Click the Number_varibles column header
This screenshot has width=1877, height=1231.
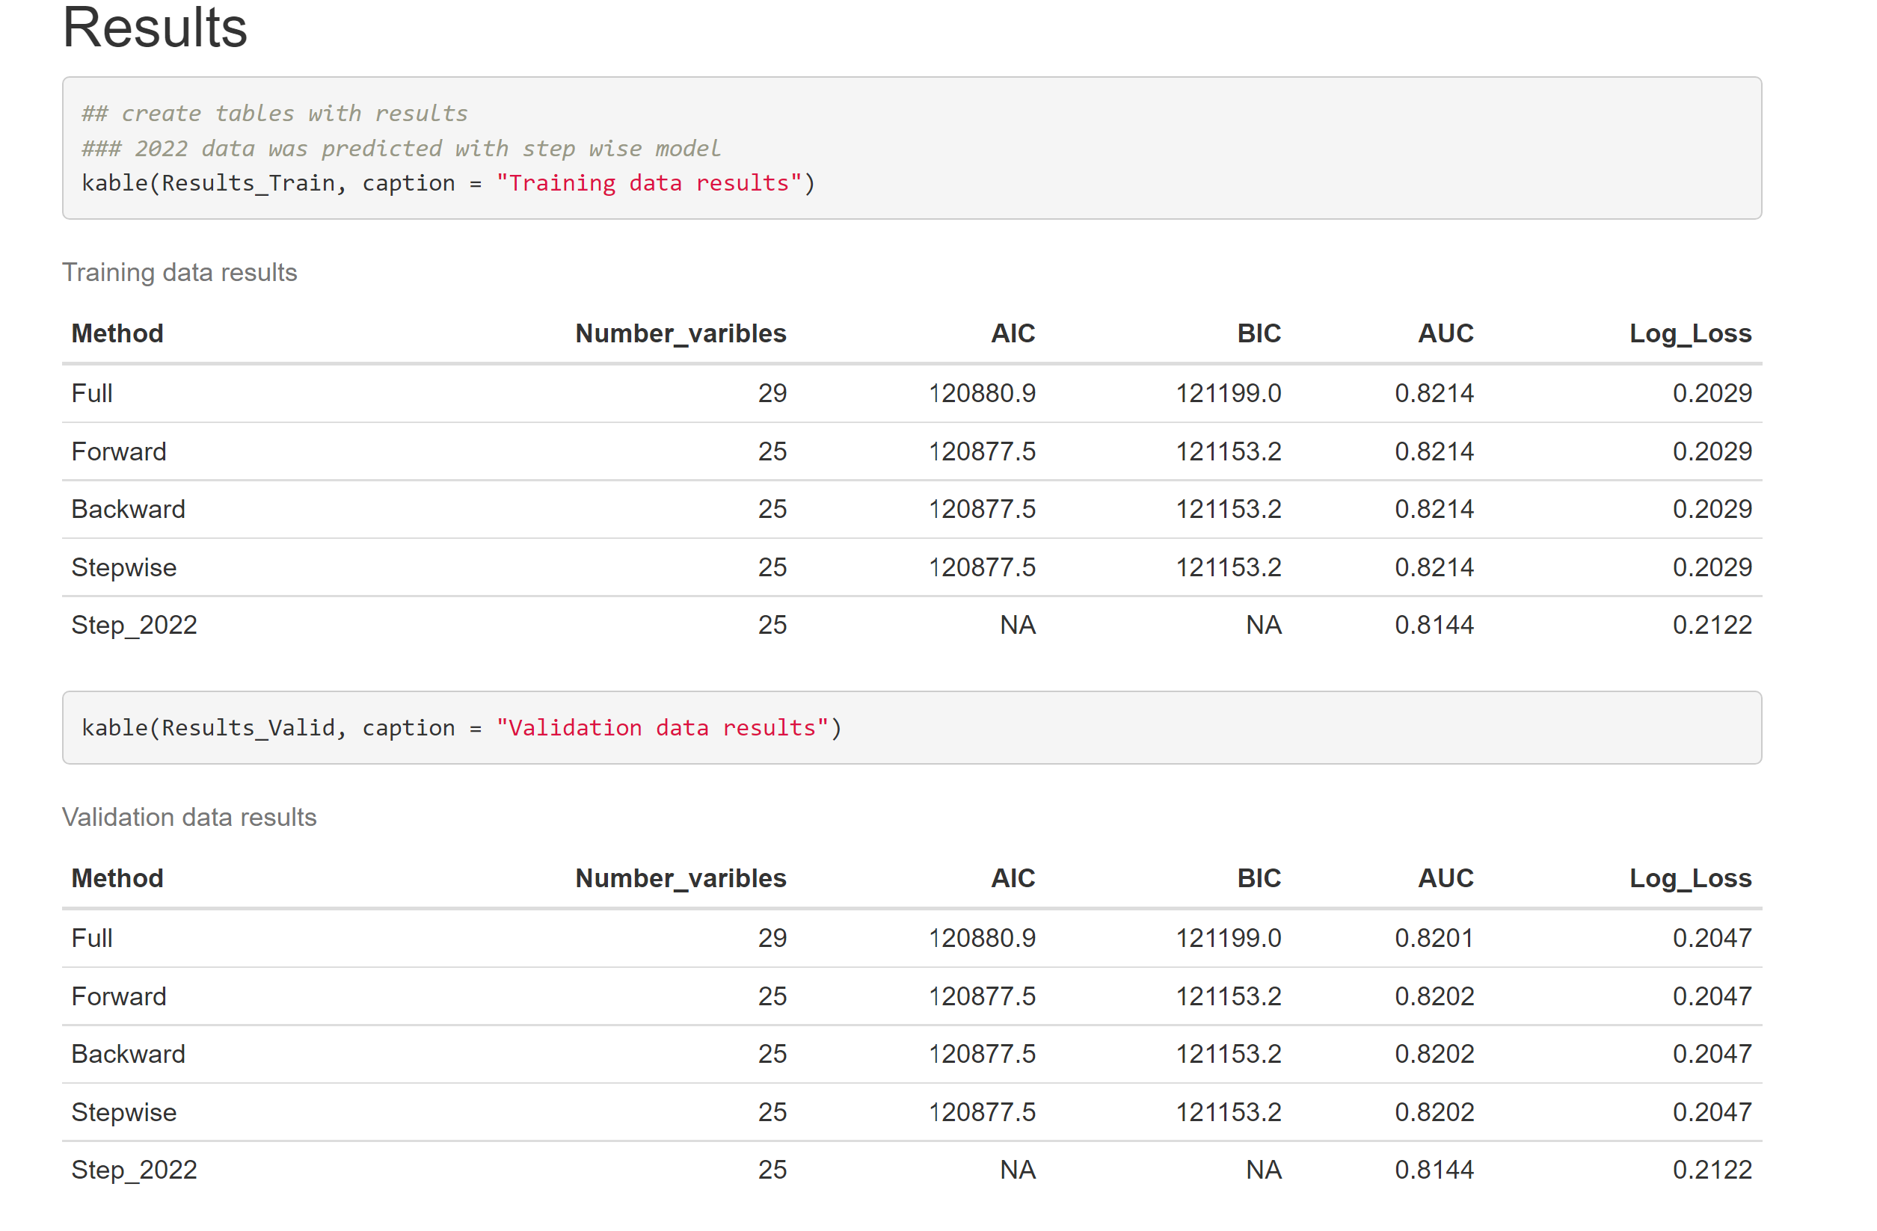(681, 333)
